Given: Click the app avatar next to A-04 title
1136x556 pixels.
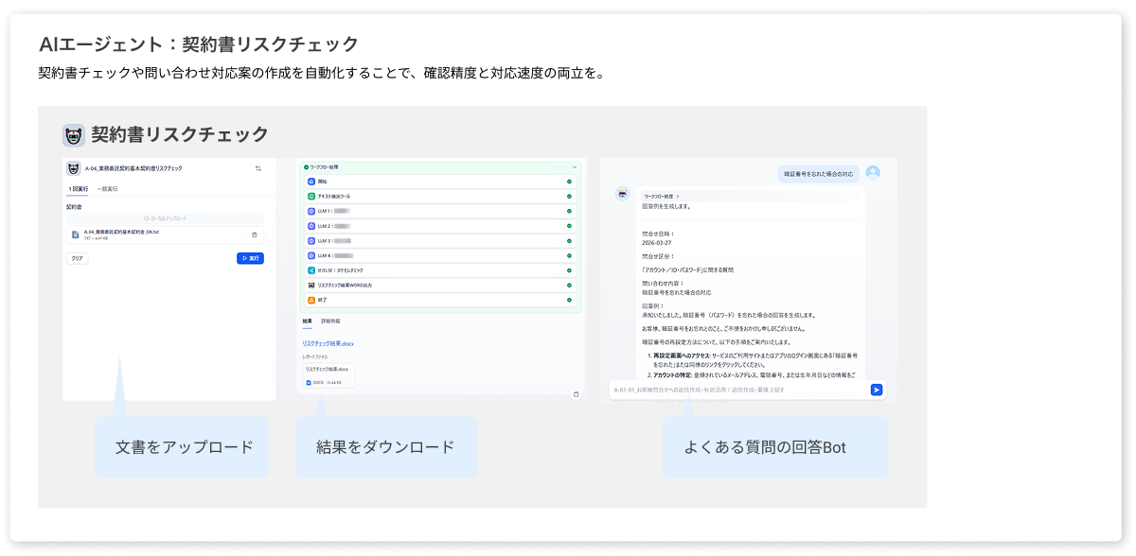Looking at the screenshot, I should tap(73, 168).
